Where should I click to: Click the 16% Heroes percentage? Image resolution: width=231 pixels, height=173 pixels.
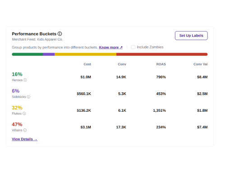[17, 74]
